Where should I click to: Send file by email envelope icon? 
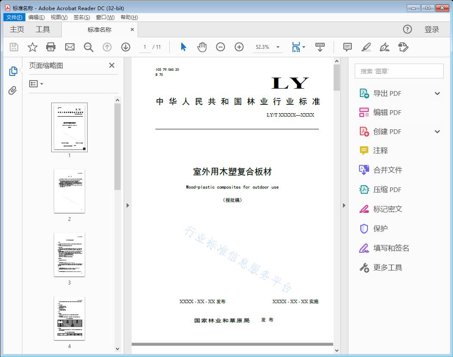click(x=70, y=47)
